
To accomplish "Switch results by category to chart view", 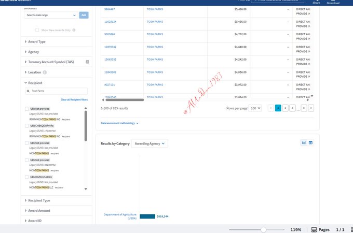I will click(304, 143).
